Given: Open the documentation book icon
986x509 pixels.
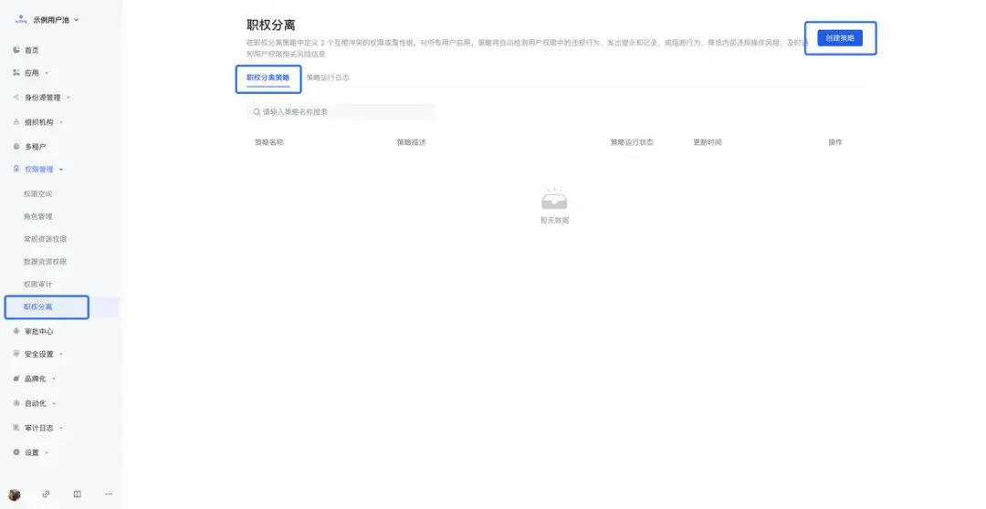Looking at the screenshot, I should coord(78,494).
